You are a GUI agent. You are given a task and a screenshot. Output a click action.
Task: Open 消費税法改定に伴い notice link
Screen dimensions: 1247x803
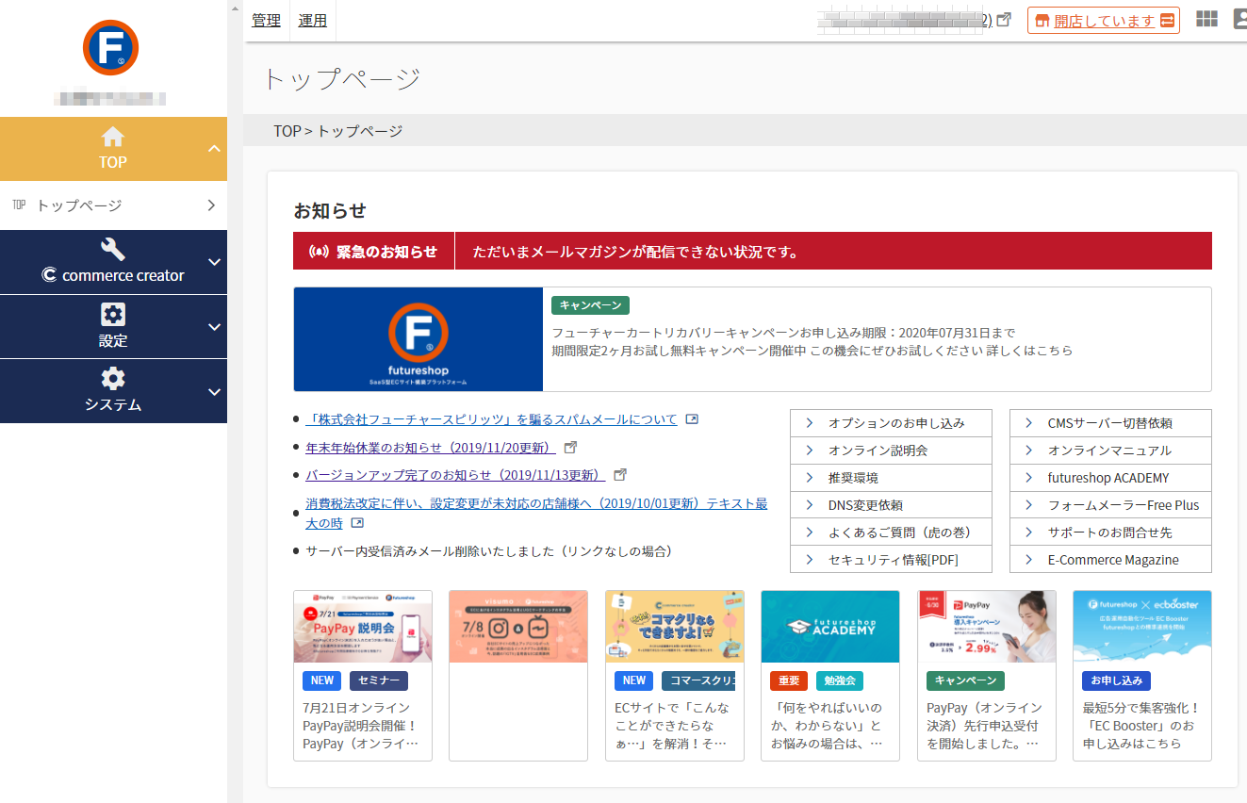coord(536,513)
